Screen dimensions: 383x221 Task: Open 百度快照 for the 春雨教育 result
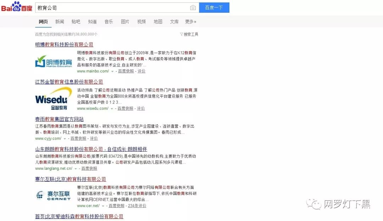(x=78, y=138)
